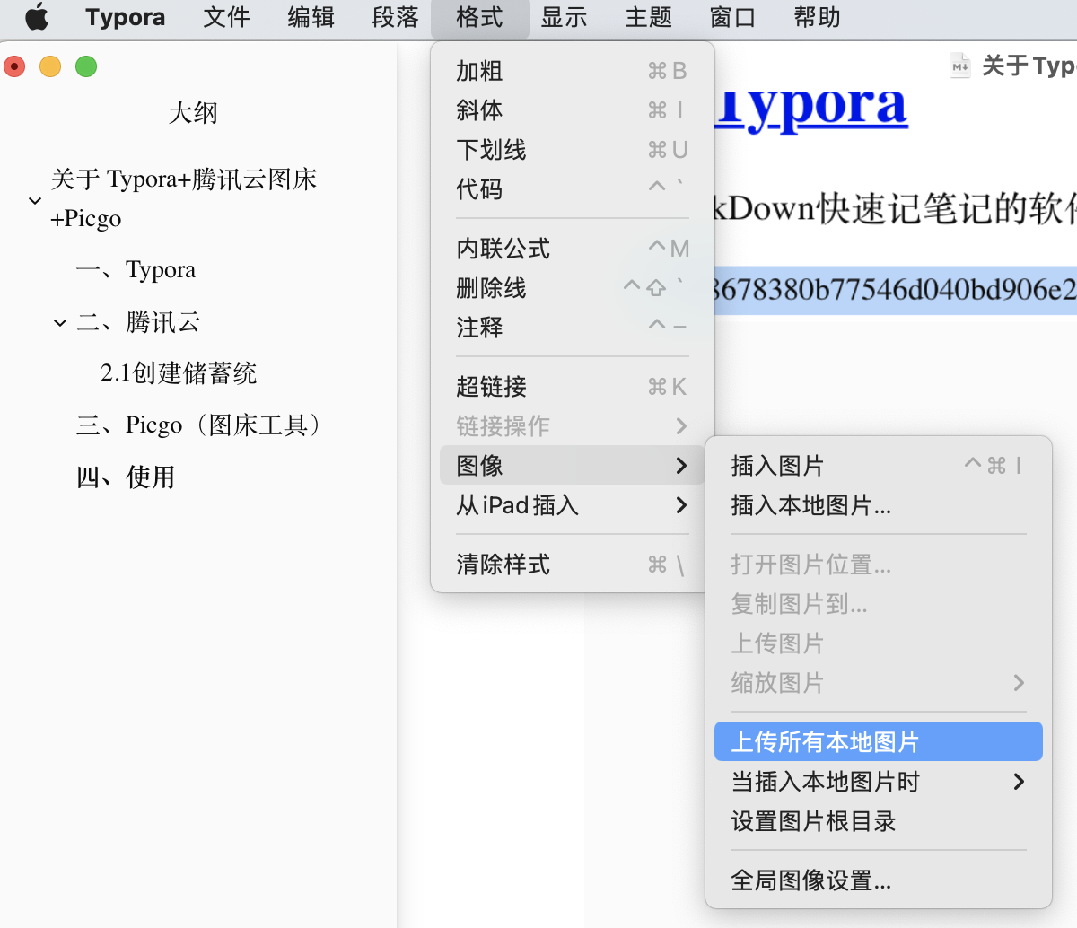Zoom the window with green button
This screenshot has height=928, width=1077.
tap(86, 66)
